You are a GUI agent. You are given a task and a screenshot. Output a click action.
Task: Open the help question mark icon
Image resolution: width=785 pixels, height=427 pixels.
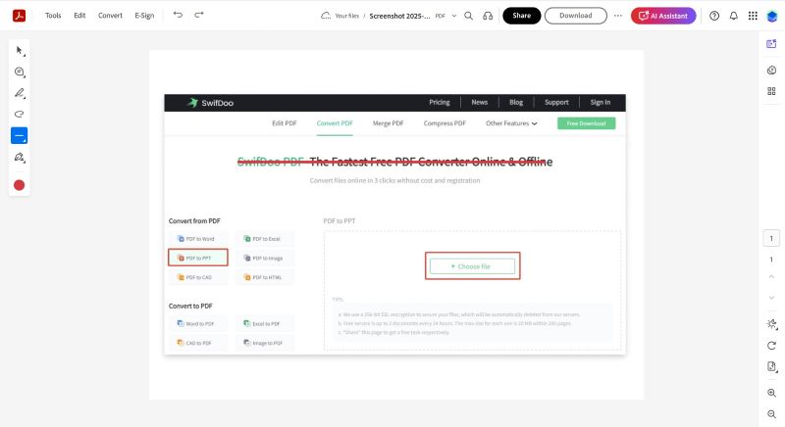pyautogui.click(x=714, y=16)
